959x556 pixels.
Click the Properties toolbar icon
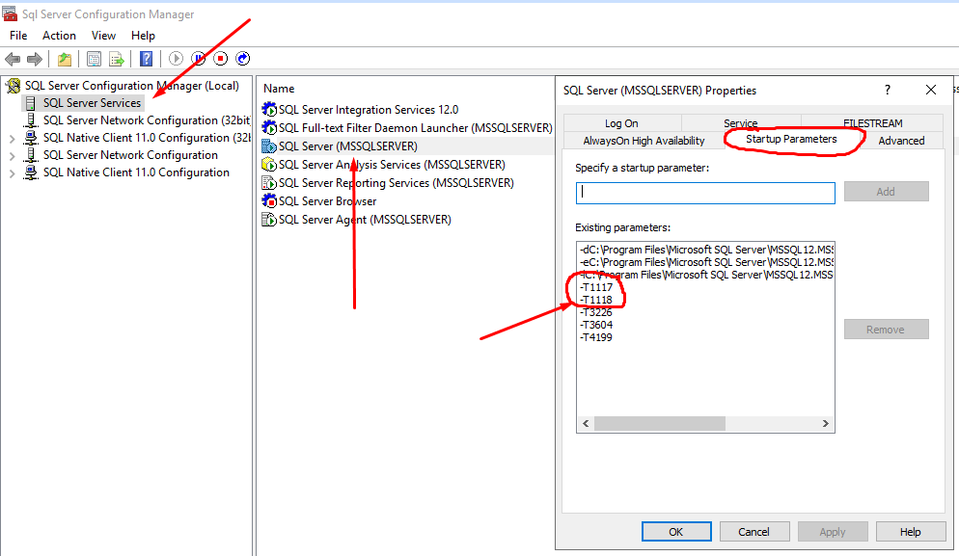coord(94,59)
